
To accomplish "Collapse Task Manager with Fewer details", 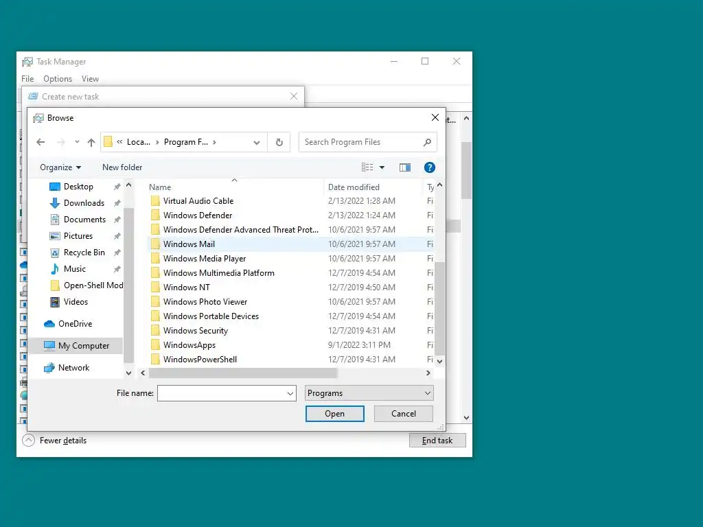I will click(x=55, y=441).
